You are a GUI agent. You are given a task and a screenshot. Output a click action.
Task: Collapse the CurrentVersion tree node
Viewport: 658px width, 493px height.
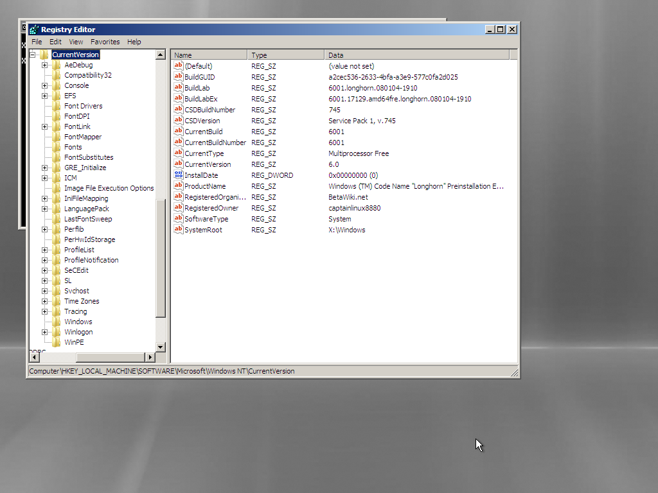(x=33, y=55)
